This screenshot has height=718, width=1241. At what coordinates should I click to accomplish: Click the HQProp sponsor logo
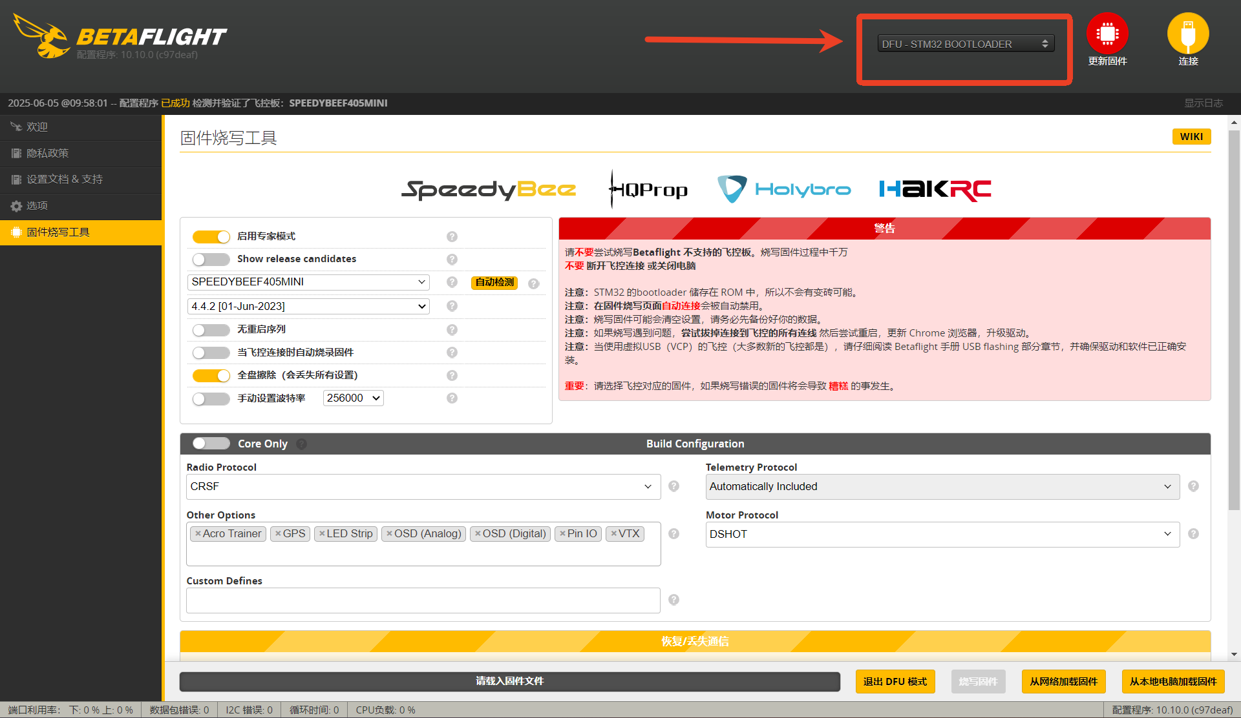pyautogui.click(x=648, y=189)
